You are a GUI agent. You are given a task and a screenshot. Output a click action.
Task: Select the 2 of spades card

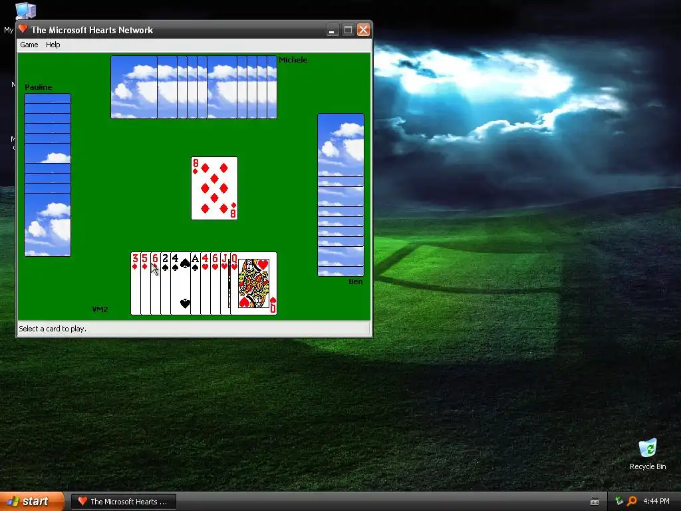coord(166,283)
